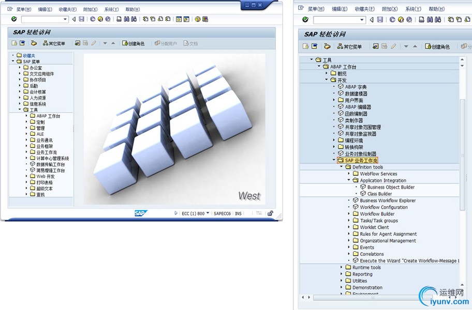472x310 pixels.
Task: Click the tree's vertical scroll up arrow
Action: (x=462, y=59)
